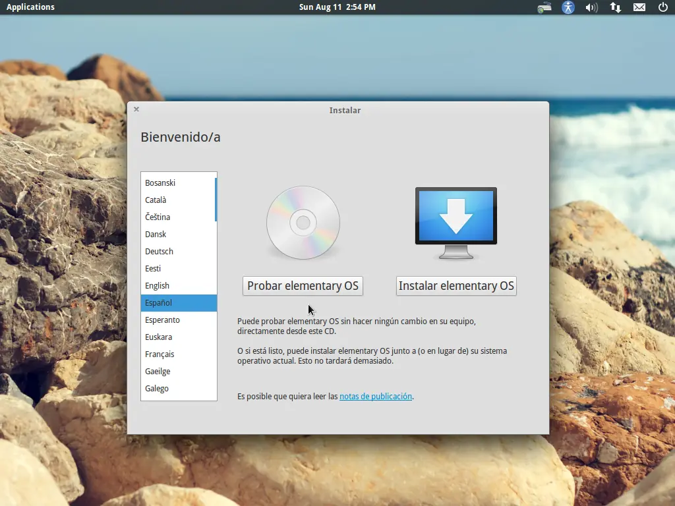
Task: Click the CD icon above Probar elementary OS
Action: point(303,223)
